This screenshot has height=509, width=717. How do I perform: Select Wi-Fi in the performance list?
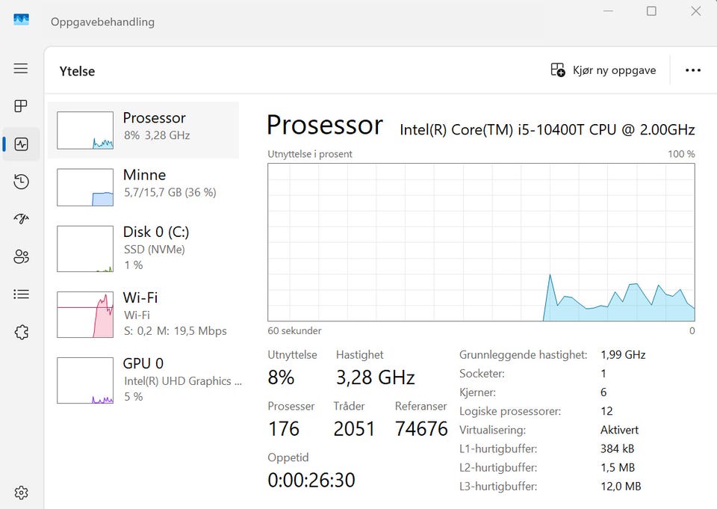(143, 315)
